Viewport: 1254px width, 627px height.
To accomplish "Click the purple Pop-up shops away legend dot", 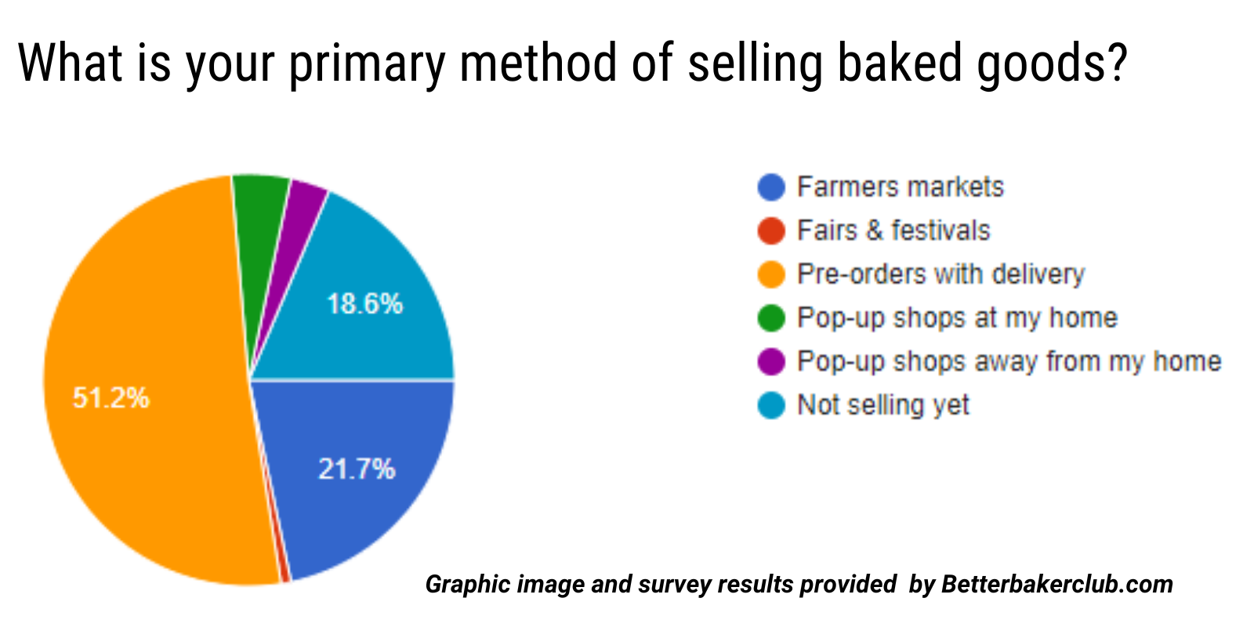I will click(772, 361).
